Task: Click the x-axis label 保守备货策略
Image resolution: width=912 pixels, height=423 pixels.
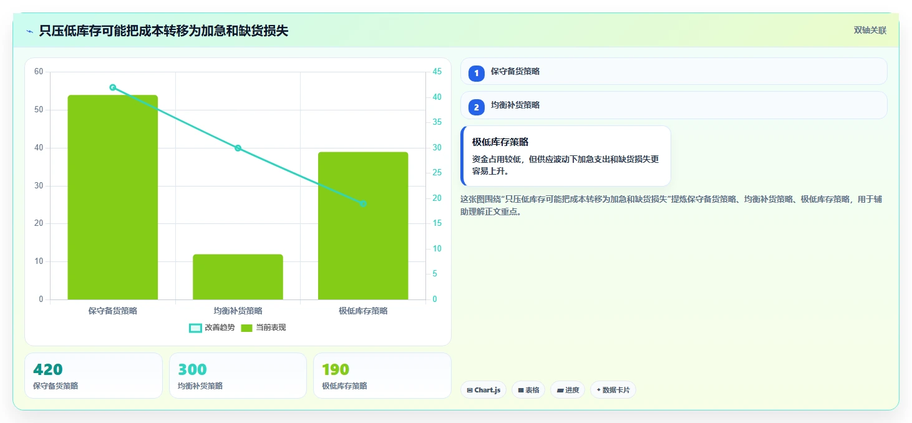Action: coord(113,311)
